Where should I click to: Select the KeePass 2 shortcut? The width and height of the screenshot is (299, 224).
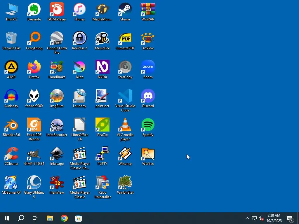pyautogui.click(x=79, y=38)
